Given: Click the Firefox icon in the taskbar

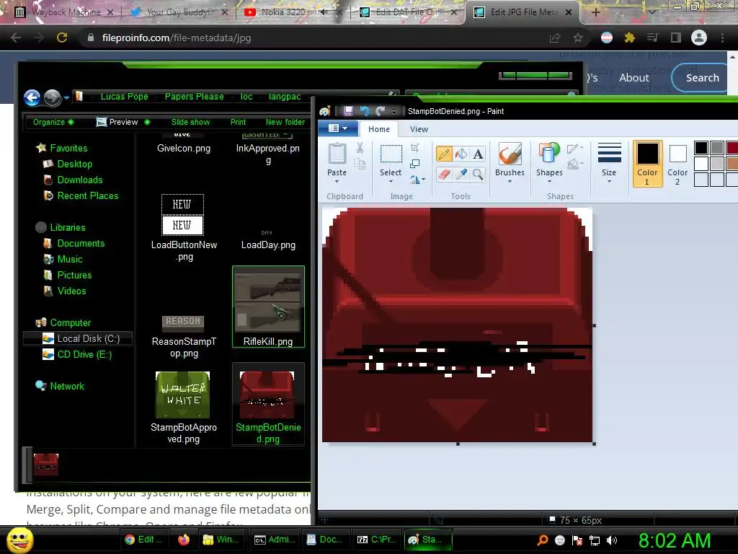Looking at the screenshot, I should (x=184, y=540).
